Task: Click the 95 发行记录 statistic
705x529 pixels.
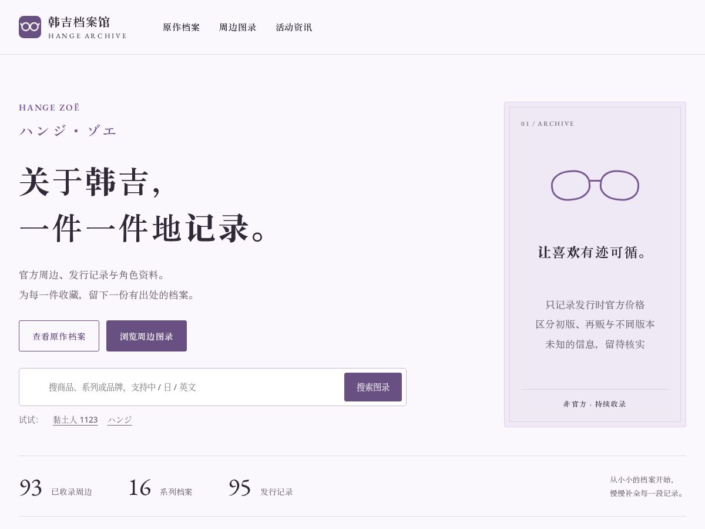Action: [x=261, y=488]
